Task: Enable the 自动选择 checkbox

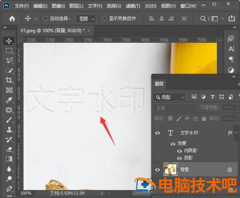Action: (x=45, y=18)
